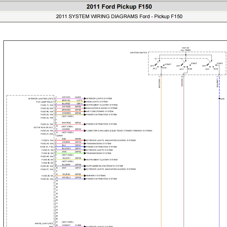This screenshot has width=227, height=227.
Task: Click POWER DISTRIBUTION SYSTEM on WHT/RED wire
Action: pyautogui.click(x=102, y=124)
